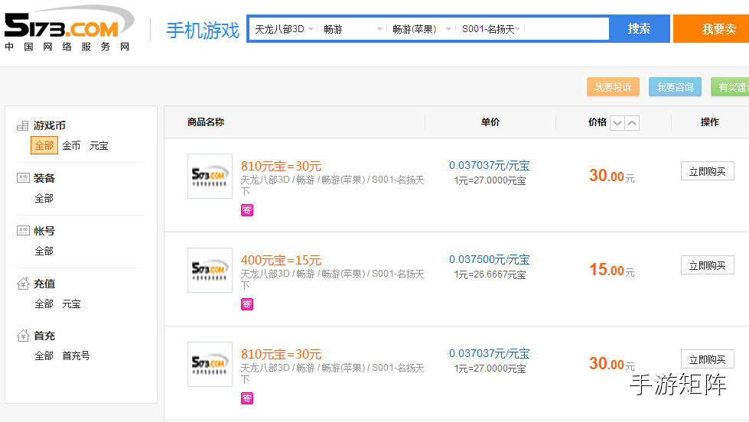Open the 充值 house icon

tap(23, 284)
